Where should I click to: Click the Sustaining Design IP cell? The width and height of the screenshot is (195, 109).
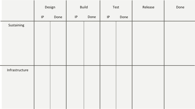pos(42,43)
